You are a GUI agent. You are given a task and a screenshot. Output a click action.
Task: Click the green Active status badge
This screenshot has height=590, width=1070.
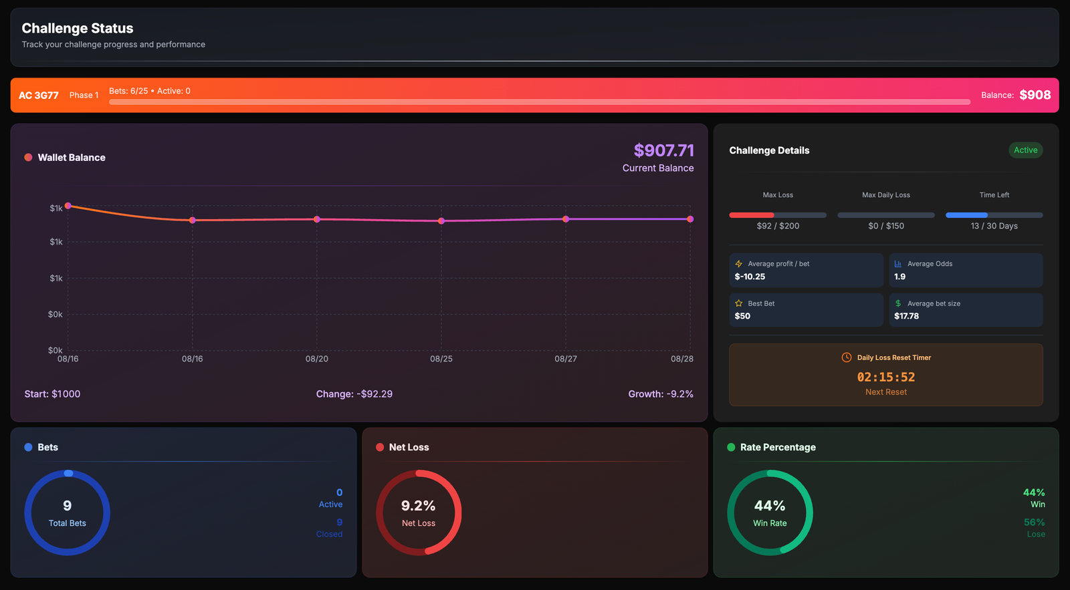coord(1025,150)
